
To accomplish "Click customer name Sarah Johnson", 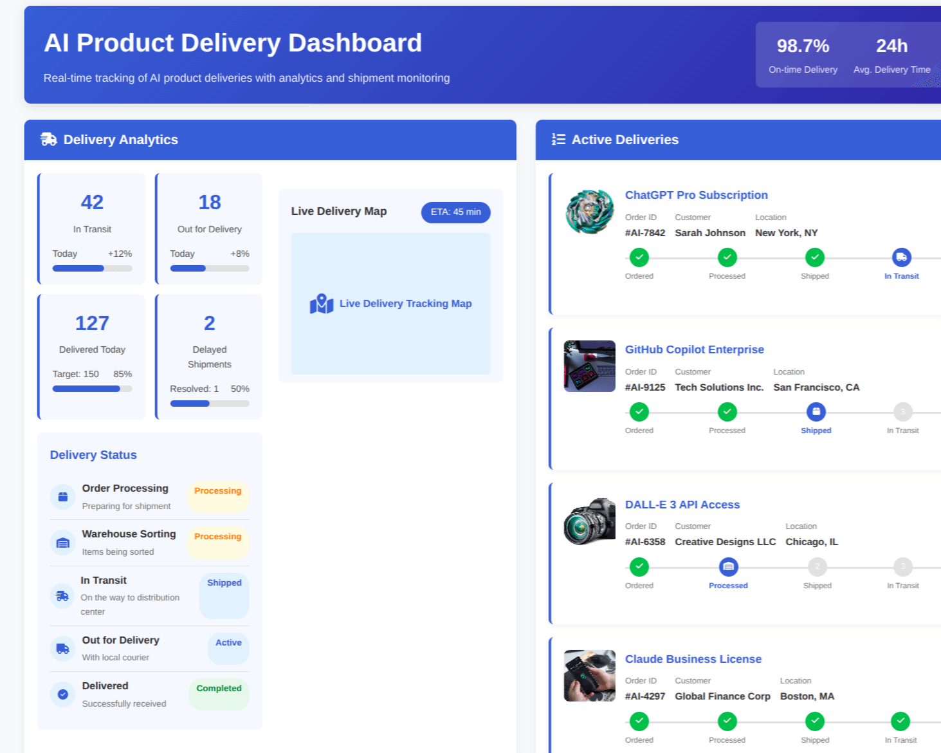I will click(x=710, y=233).
